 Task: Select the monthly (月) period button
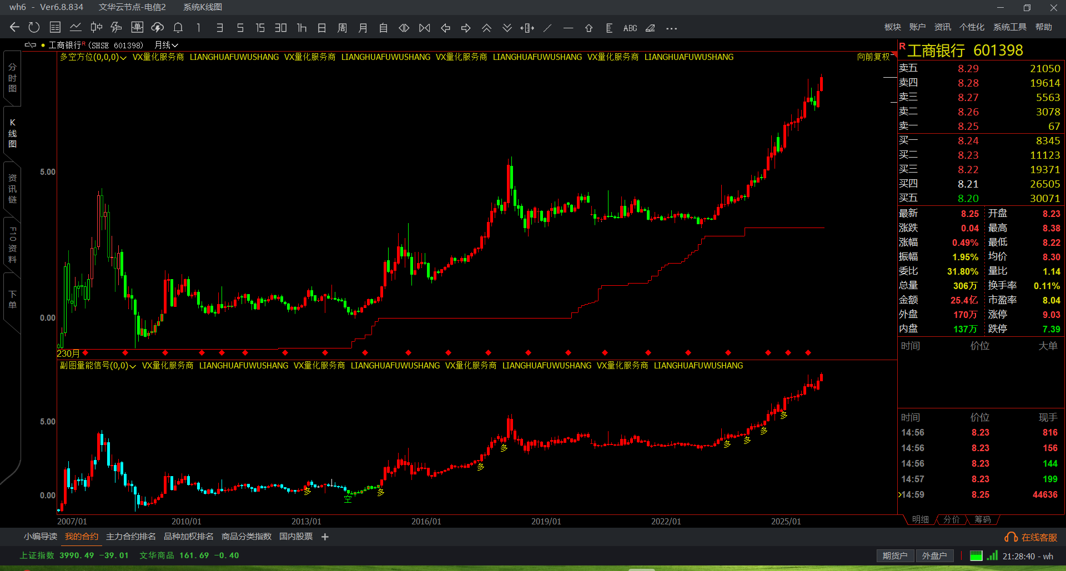363,28
